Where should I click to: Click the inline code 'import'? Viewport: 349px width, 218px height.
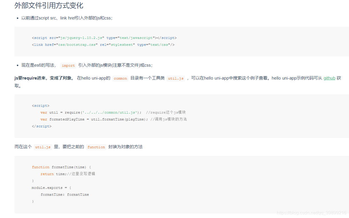click(68, 66)
